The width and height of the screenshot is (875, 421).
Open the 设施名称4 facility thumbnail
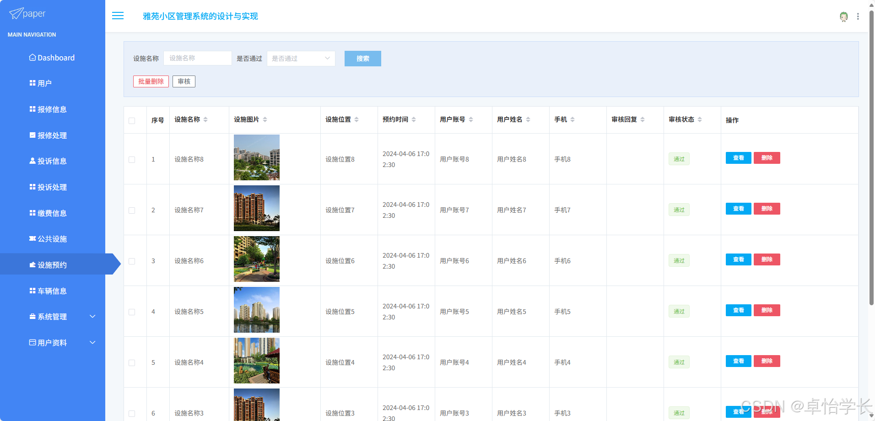click(257, 361)
